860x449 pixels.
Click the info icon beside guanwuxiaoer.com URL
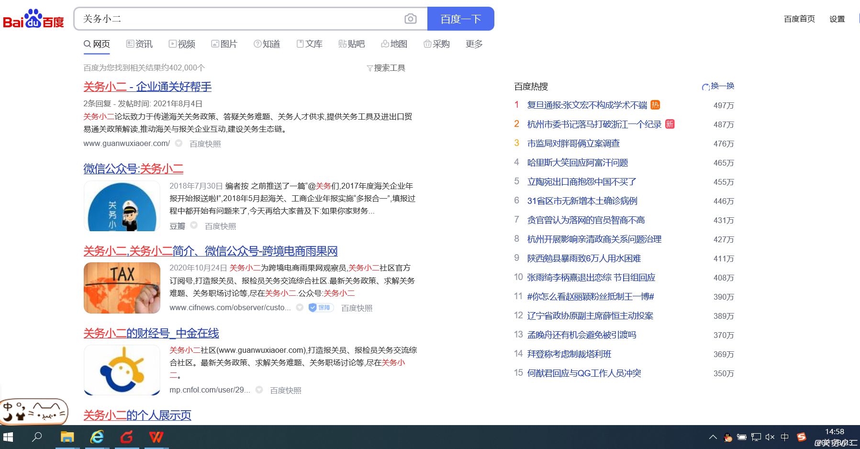[x=179, y=143]
